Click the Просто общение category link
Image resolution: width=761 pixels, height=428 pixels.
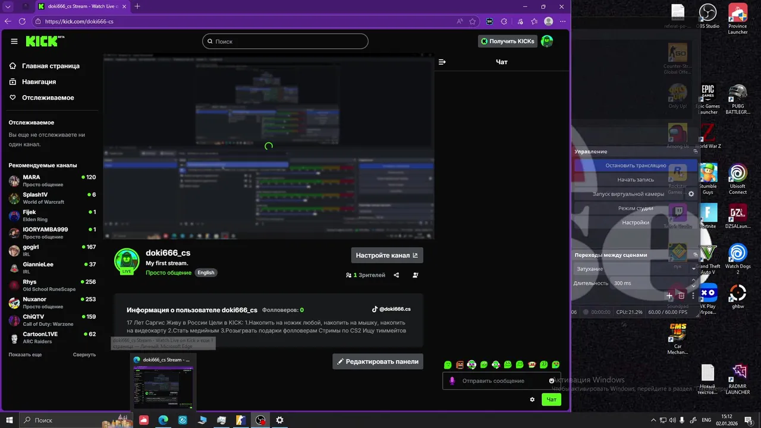coord(169,272)
